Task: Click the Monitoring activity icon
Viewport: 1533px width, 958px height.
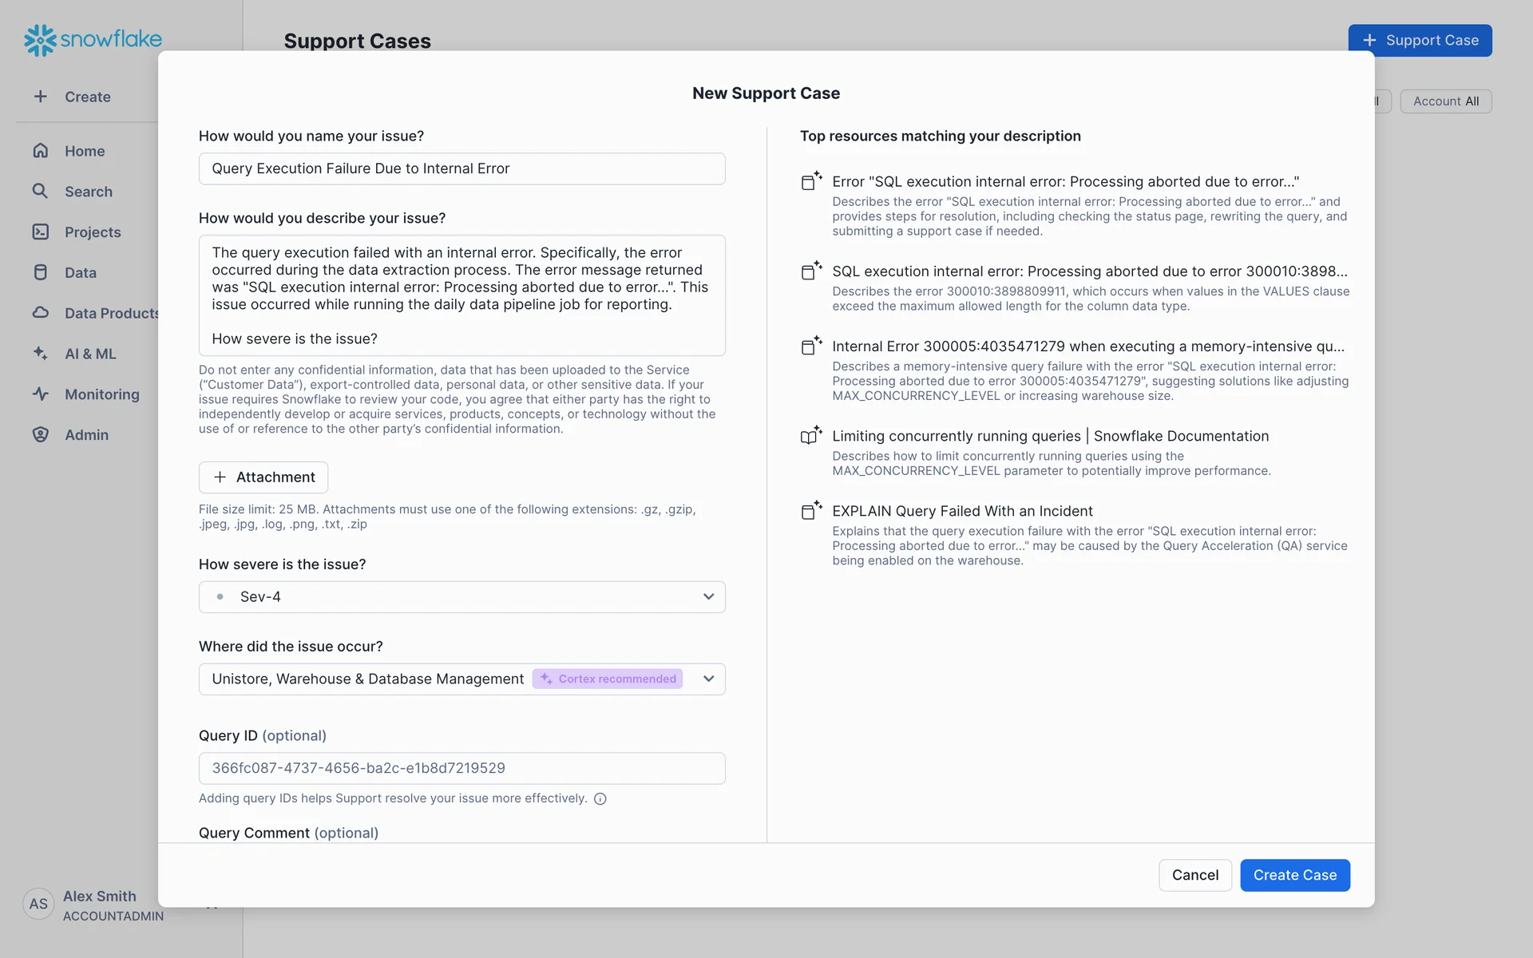Action: point(41,394)
